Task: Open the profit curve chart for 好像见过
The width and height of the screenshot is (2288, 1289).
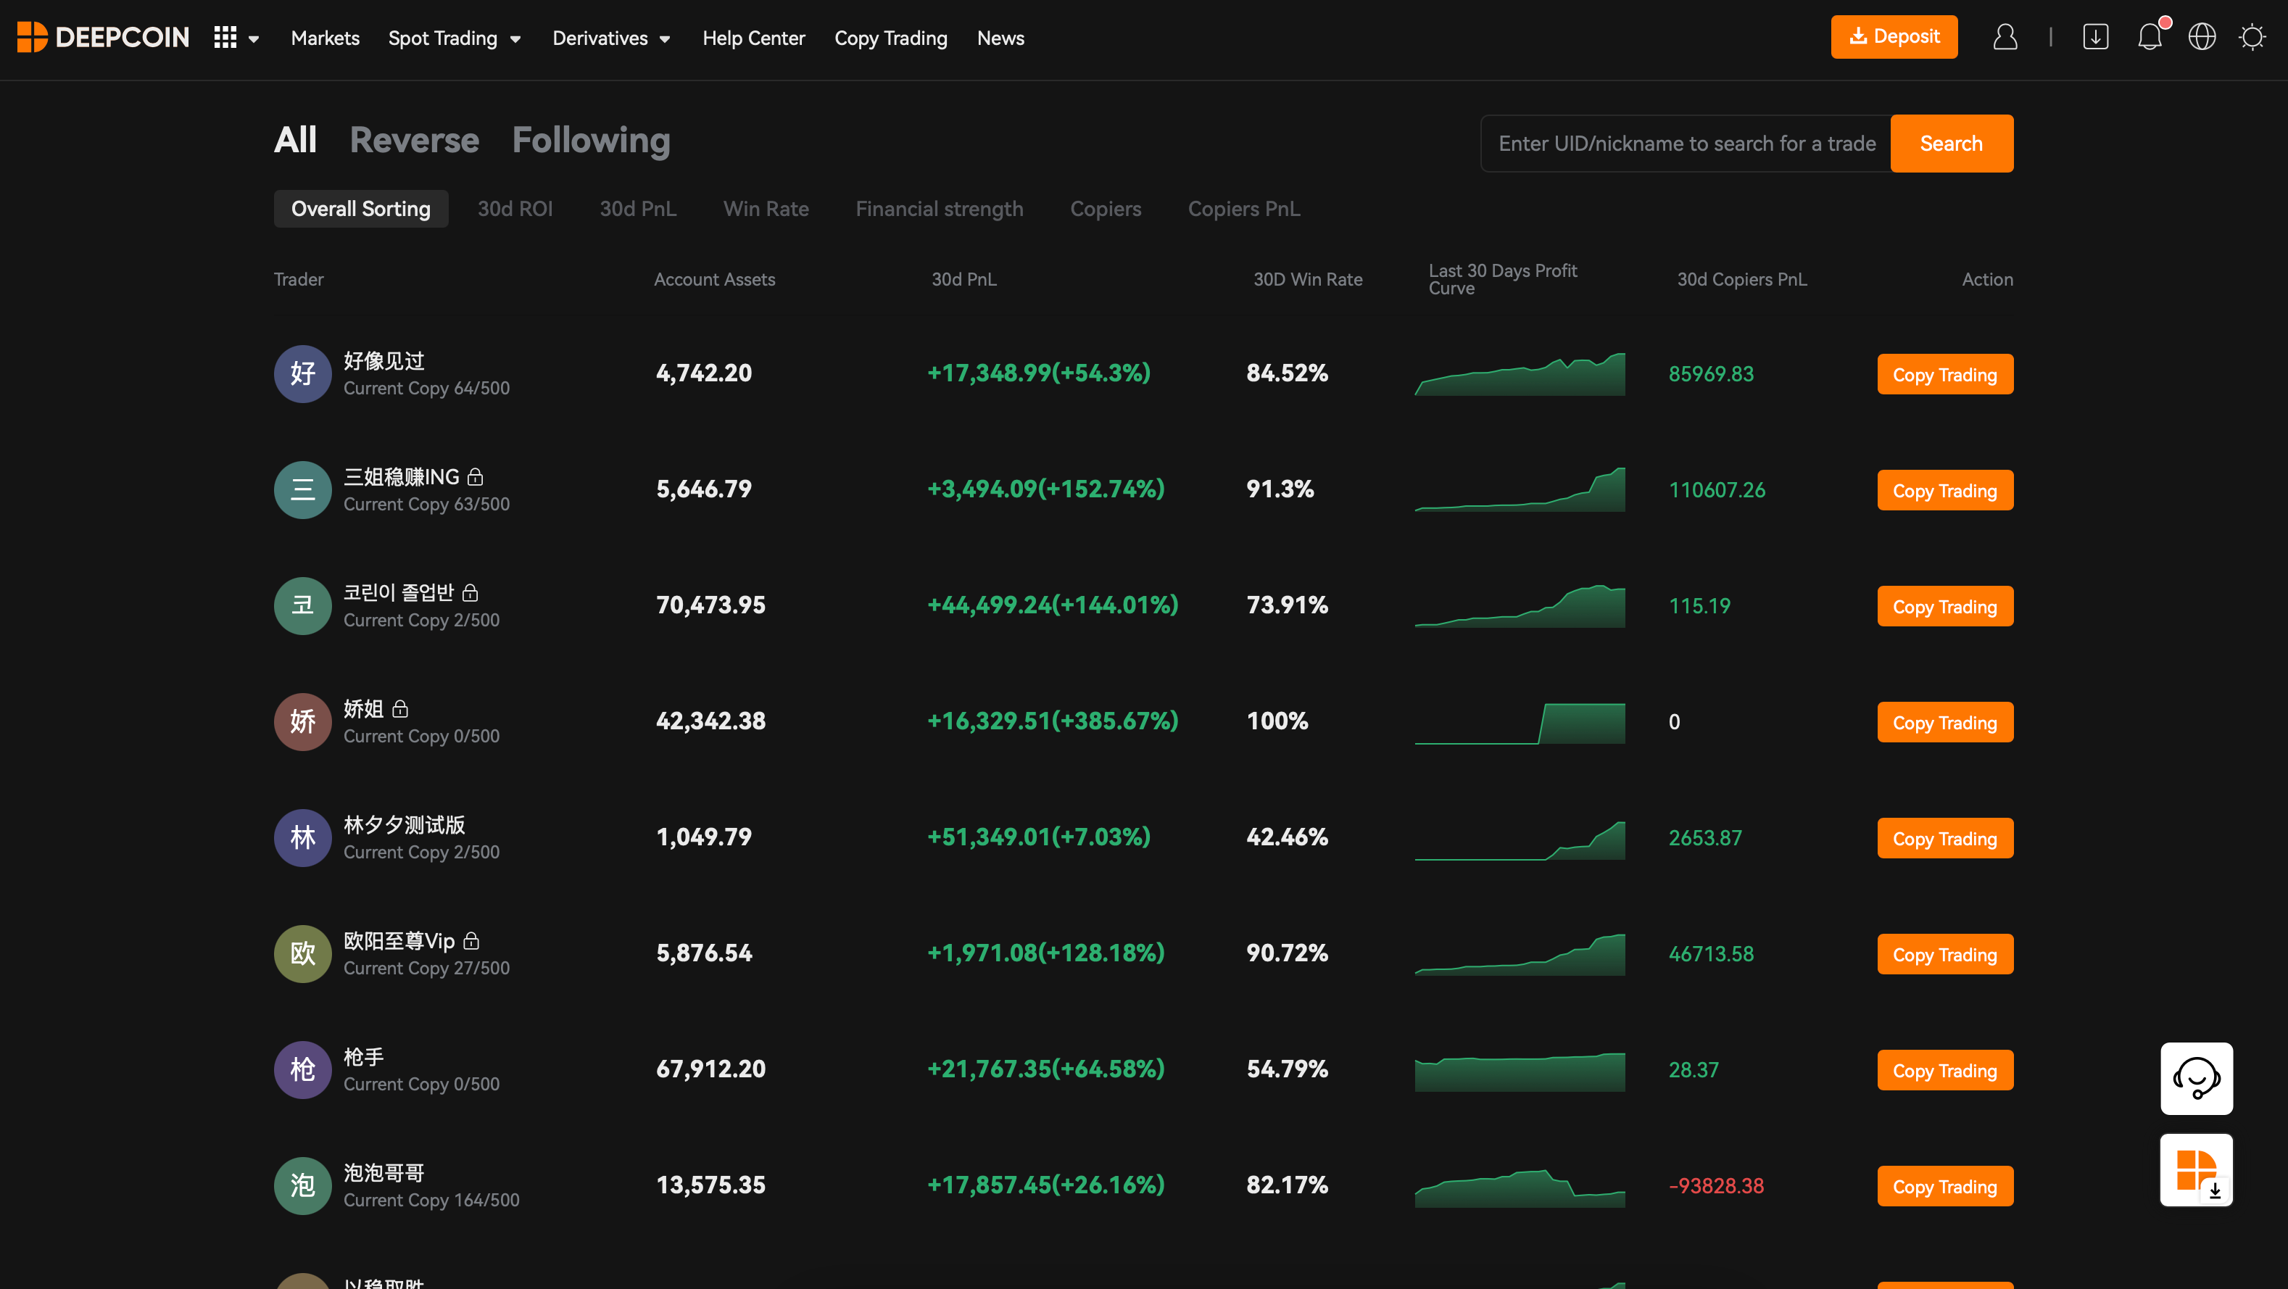Action: 1520,374
